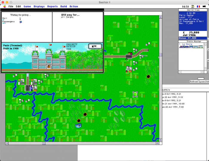This screenshot has height=161, width=209.
Task: Open the File menu
Action: pyautogui.click(x=11, y=6)
